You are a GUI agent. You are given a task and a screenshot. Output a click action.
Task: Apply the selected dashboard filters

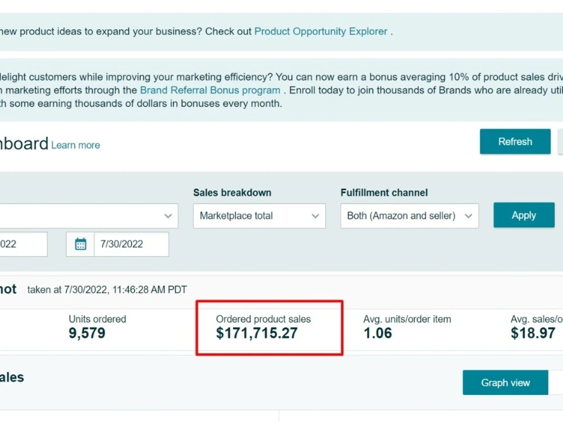(524, 215)
